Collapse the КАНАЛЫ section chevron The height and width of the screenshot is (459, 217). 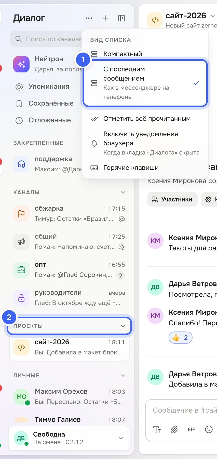123,193
